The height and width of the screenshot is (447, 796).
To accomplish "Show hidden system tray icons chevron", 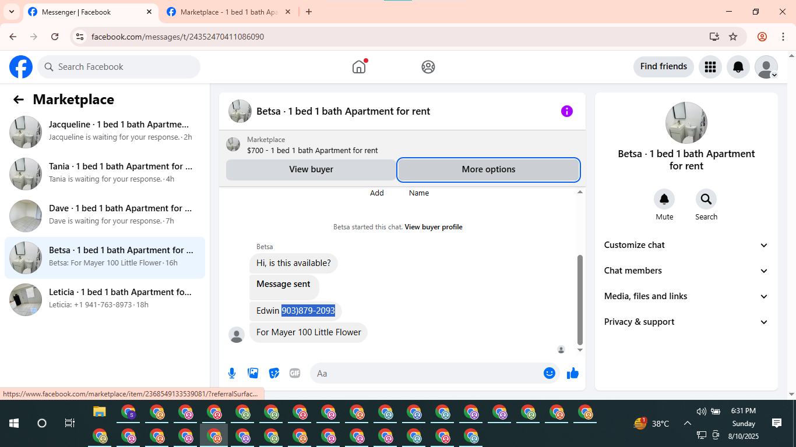I will click(687, 423).
